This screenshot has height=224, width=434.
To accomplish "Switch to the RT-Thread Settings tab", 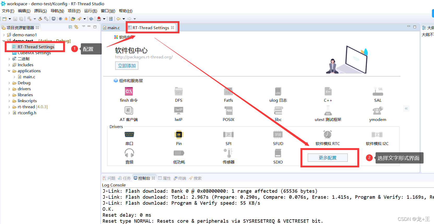I will (151, 28).
